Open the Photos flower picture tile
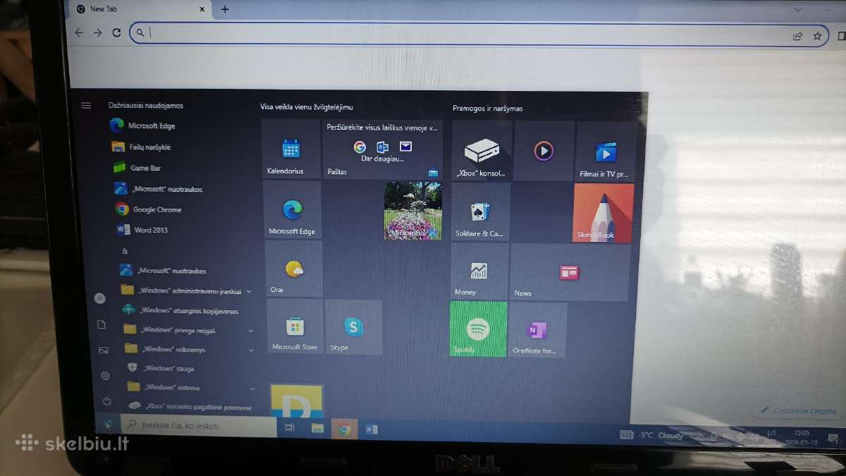Viewport: 846px width, 476px height. pos(412,210)
